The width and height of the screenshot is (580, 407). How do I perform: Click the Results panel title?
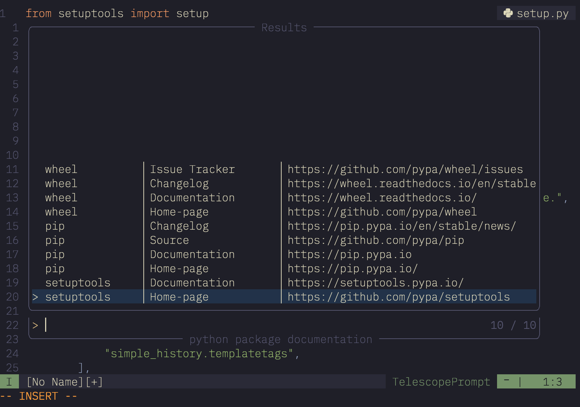click(284, 28)
